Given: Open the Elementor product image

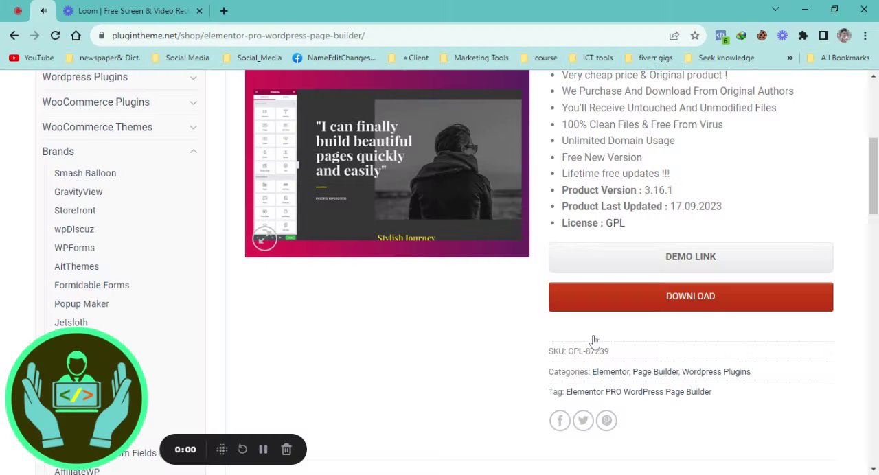Looking at the screenshot, I should (x=387, y=163).
